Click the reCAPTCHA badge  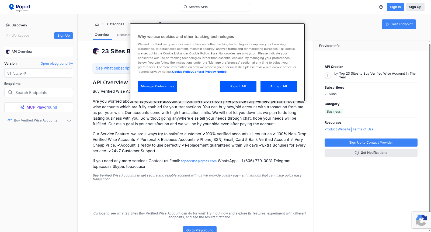coord(421,220)
